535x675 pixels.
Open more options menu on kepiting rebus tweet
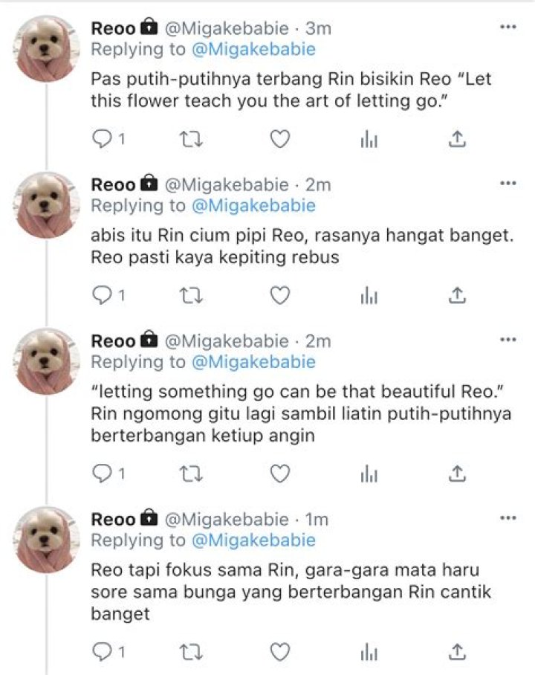point(508,184)
